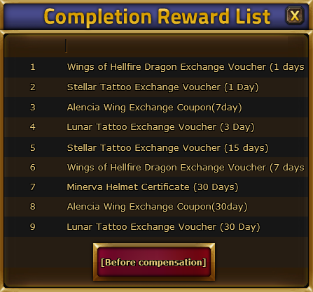
Task: Click rank number 2 in the list
Action: click(33, 87)
